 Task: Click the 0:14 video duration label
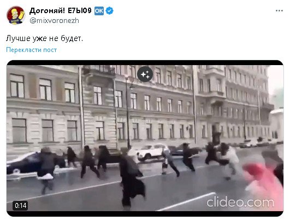[20, 206]
